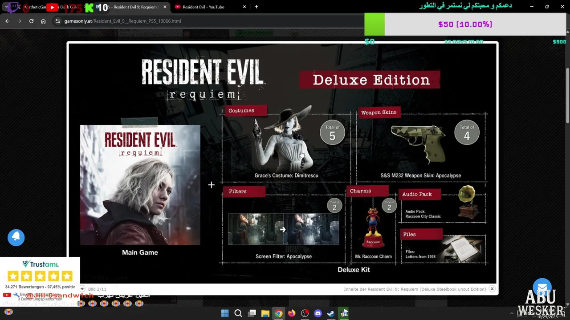Open a new browser tab
Image resolution: width=570 pixels, height=320 pixels.
click(256, 7)
